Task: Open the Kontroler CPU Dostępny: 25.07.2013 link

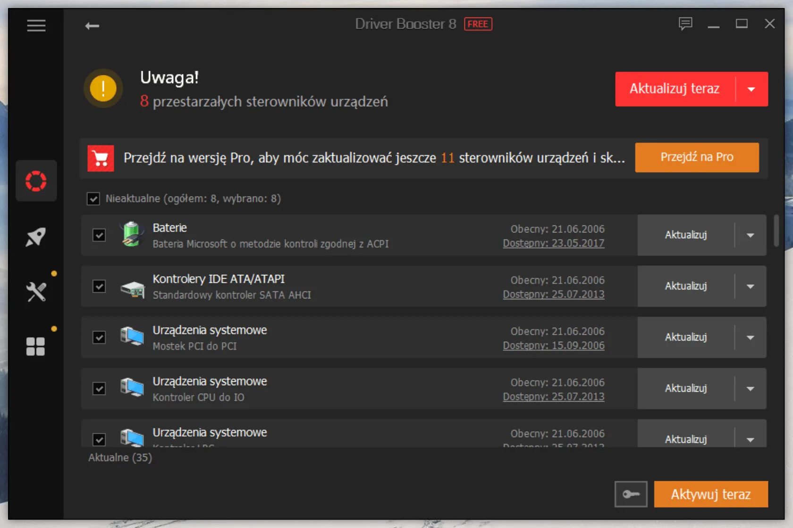Action: (x=554, y=396)
